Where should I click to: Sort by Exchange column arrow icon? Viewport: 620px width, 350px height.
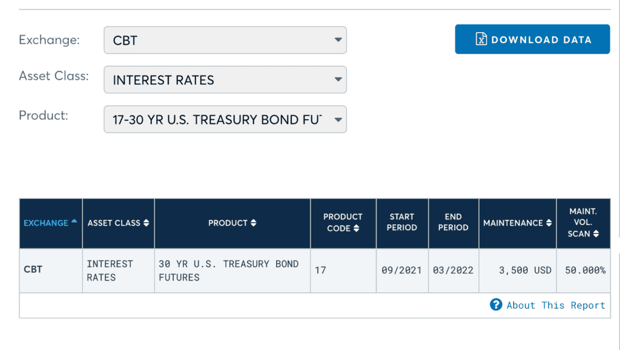click(x=74, y=221)
